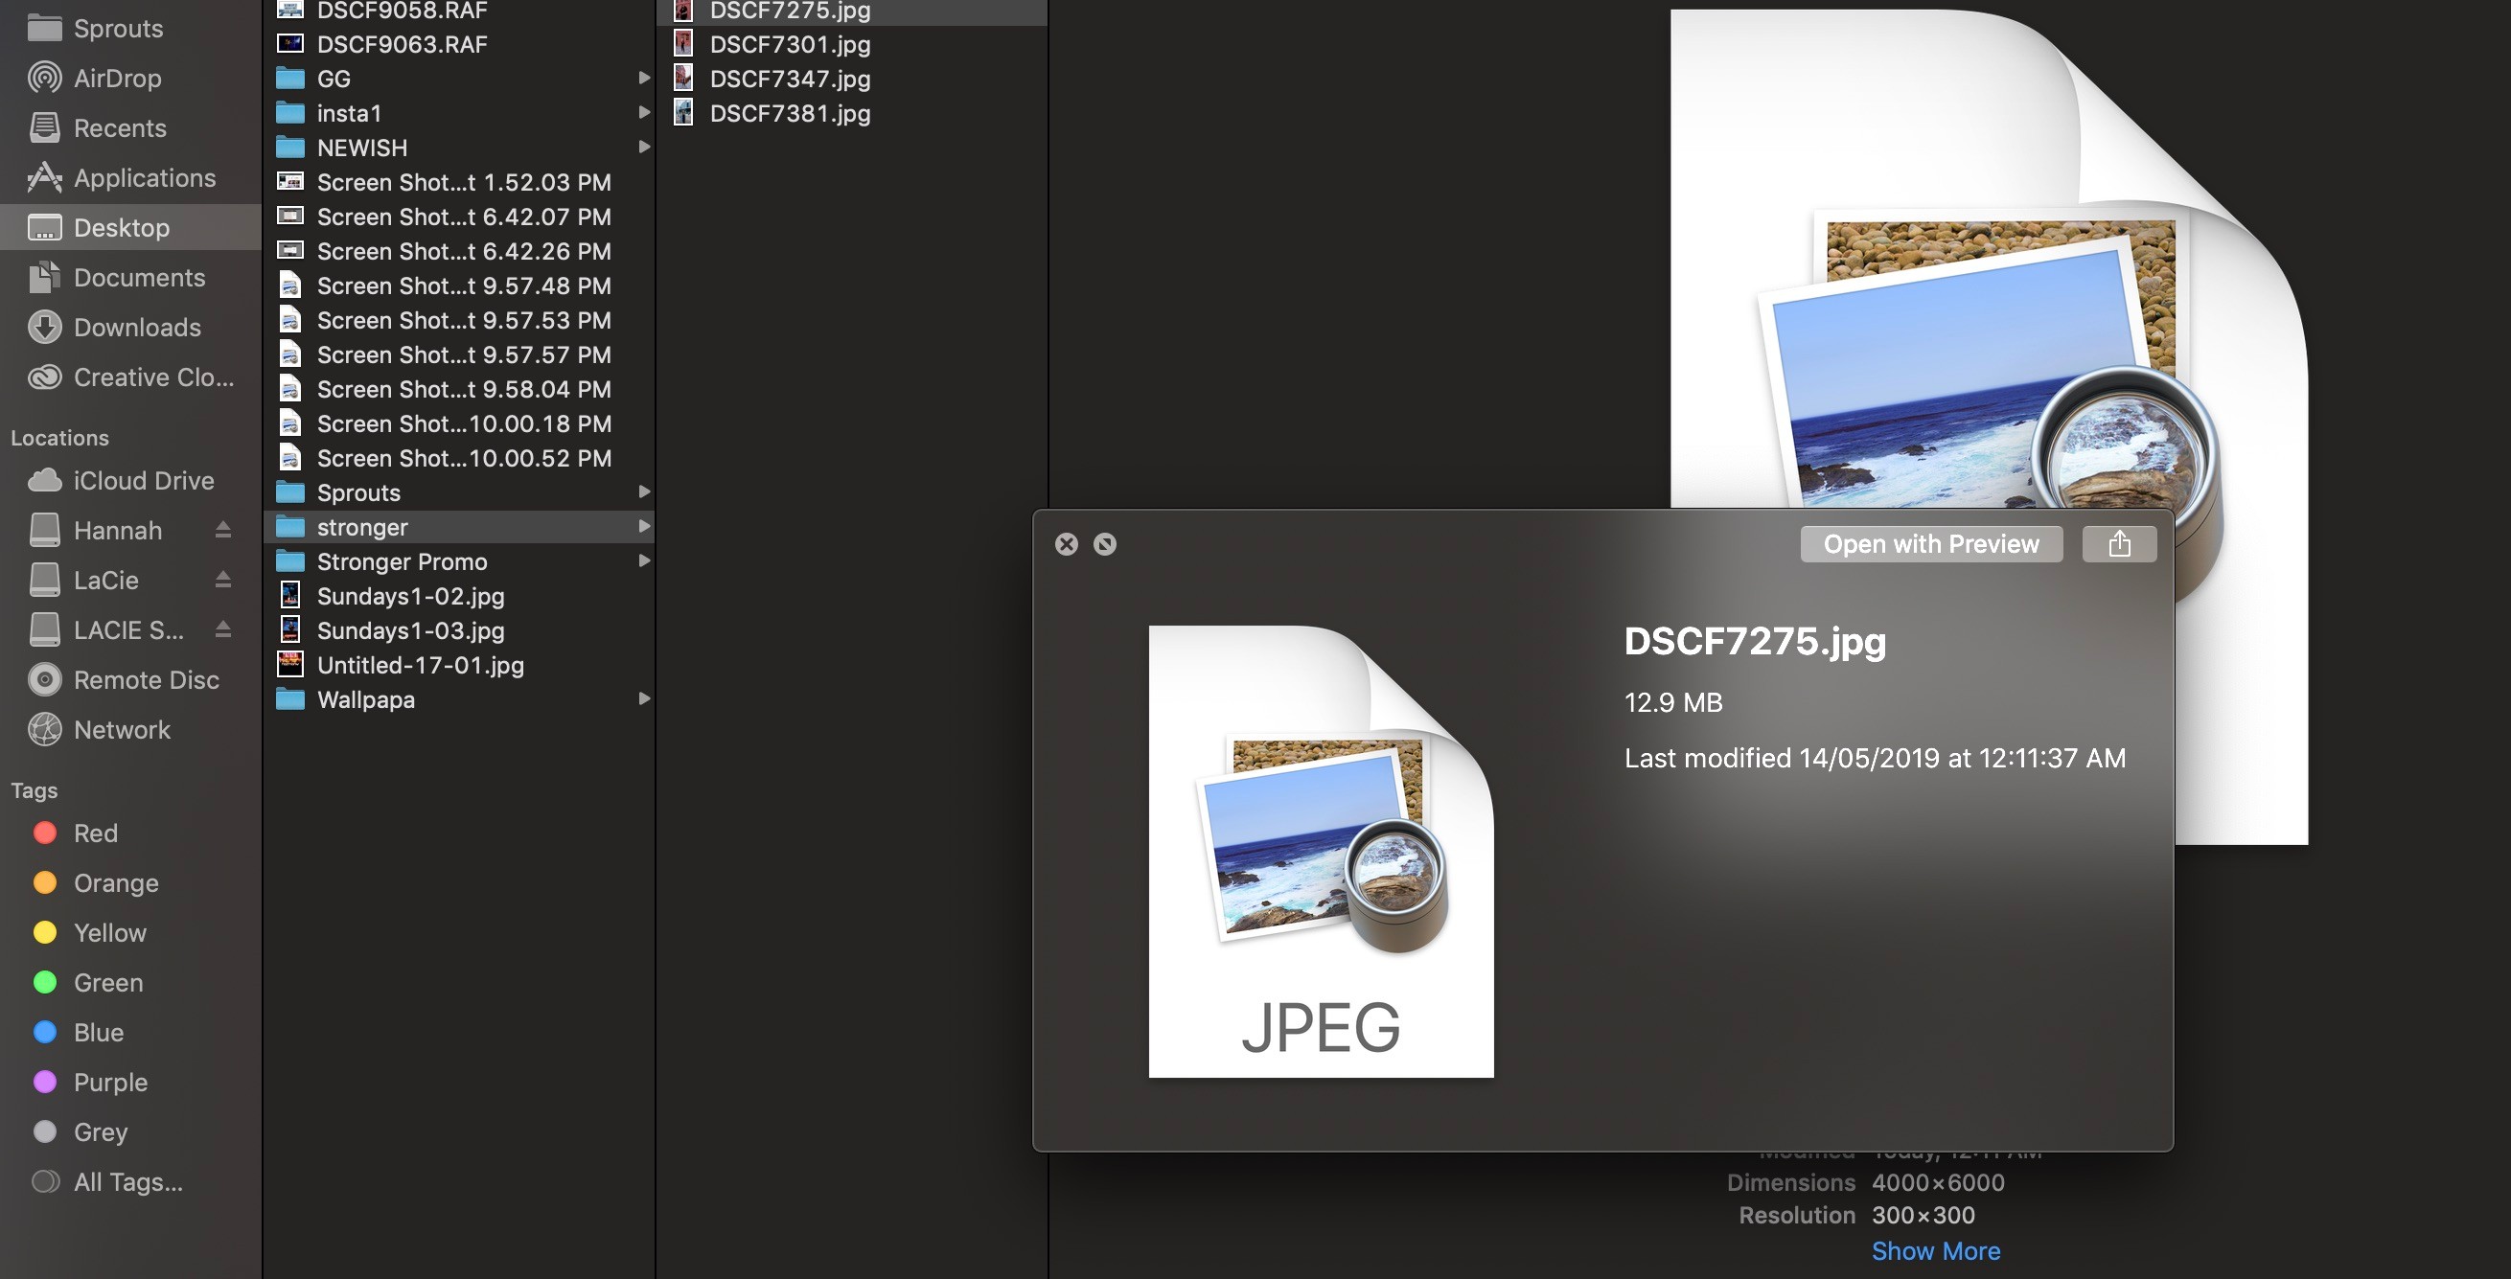Open Creative Cloud sidebar item
Viewport: 2511px width, 1279px height.
pos(153,377)
